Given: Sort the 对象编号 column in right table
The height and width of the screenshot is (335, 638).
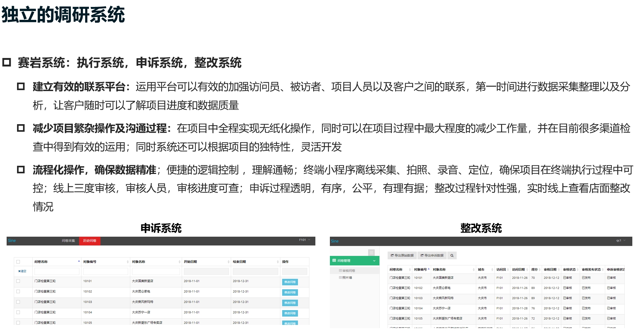Looking at the screenshot, I should coord(429,269).
